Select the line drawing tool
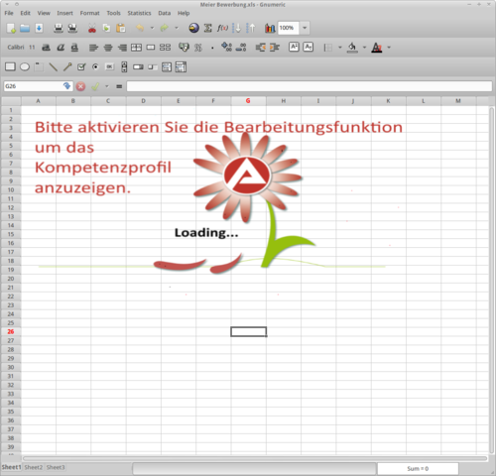496x476 pixels. pyautogui.click(x=54, y=67)
